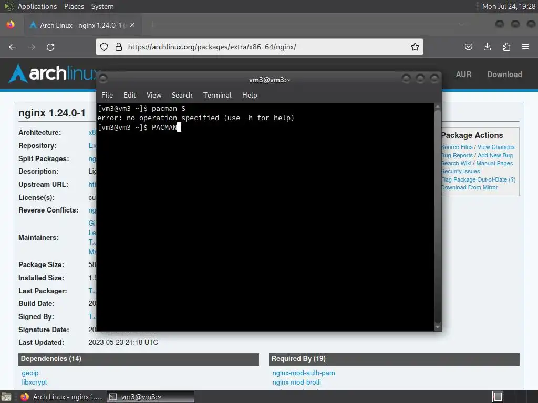Click the top panel distro logo icon
538x403 pixels.
tap(8, 6)
